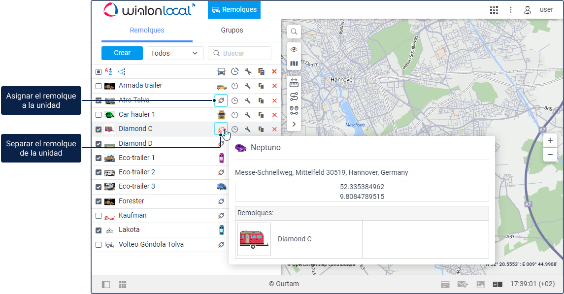The height and width of the screenshot is (294, 564).
Task: Sort trailers alphabetically with A-Z icon
Action: (108, 71)
